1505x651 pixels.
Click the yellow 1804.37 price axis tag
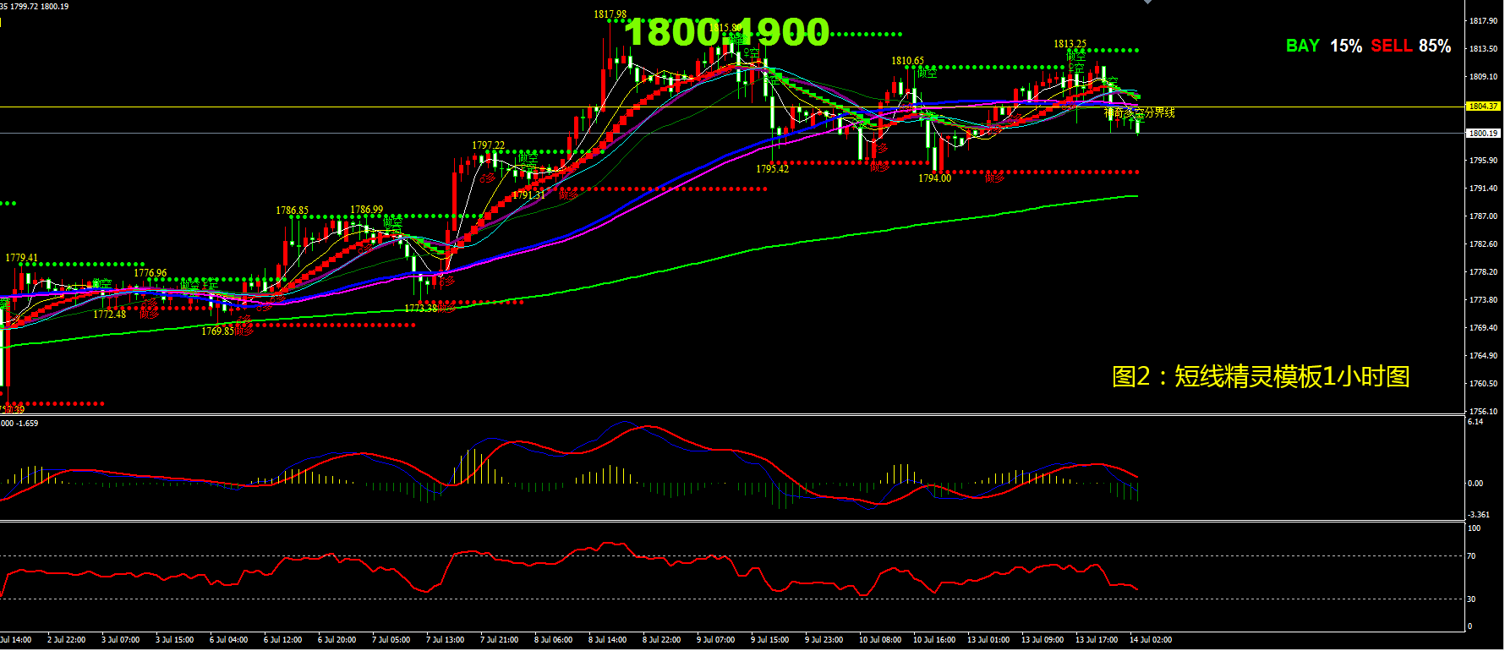[1483, 107]
